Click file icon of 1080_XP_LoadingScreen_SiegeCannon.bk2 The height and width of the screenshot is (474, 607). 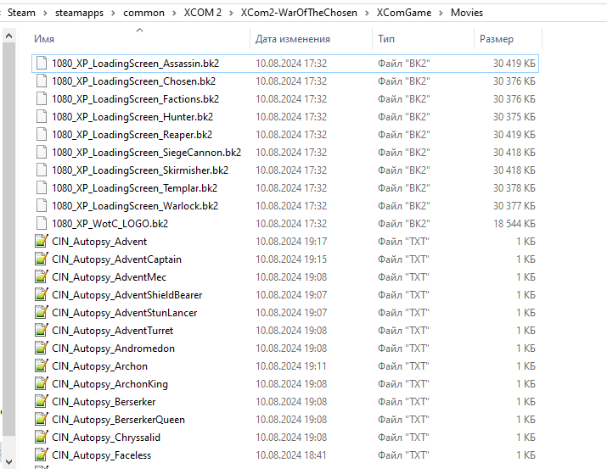[x=42, y=152]
